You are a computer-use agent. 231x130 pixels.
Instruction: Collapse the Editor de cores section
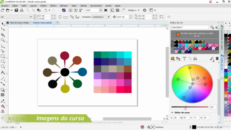point(172,112)
